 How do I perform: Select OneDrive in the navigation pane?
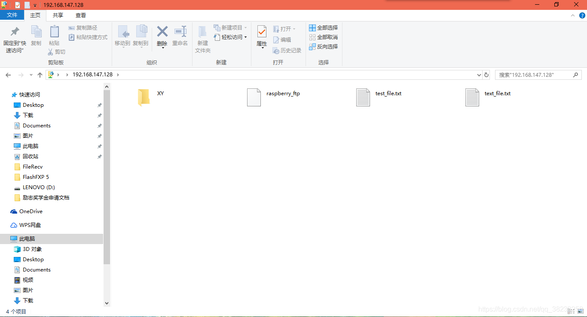(x=31, y=211)
